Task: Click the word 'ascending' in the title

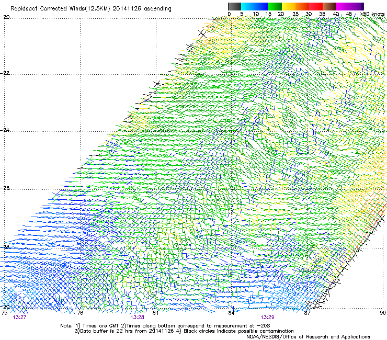Action: tap(158, 9)
